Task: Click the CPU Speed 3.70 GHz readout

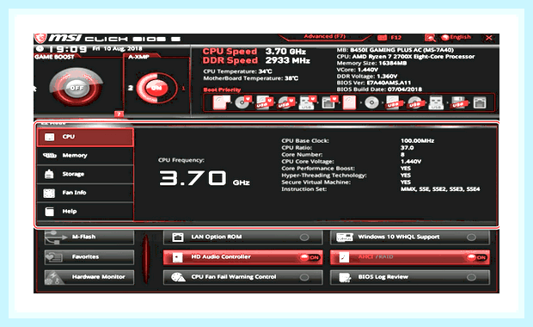Action: click(x=254, y=52)
